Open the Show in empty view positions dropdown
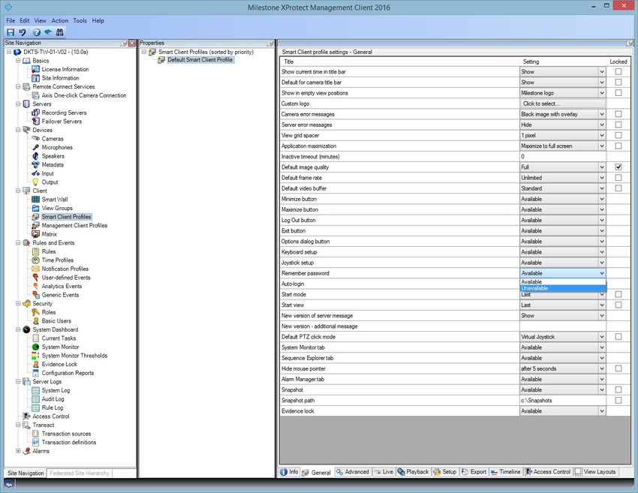The width and height of the screenshot is (638, 493). (x=602, y=93)
